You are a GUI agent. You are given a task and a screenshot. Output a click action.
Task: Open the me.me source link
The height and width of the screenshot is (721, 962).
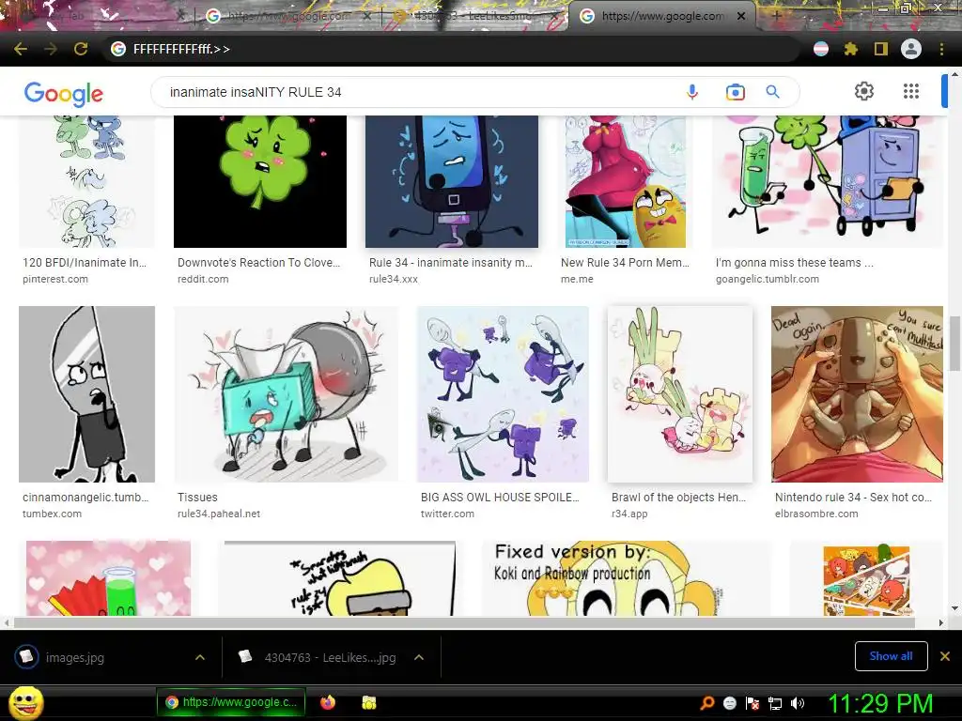click(577, 279)
